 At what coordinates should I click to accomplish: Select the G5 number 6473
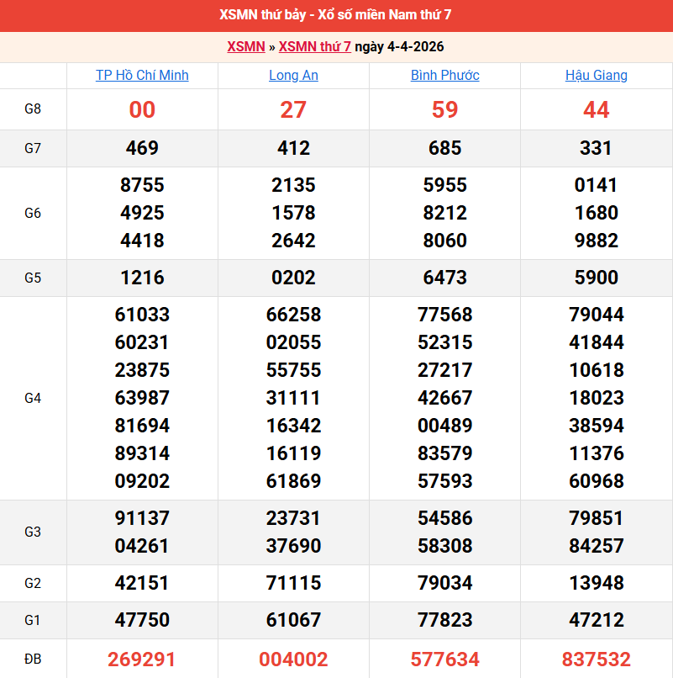pyautogui.click(x=444, y=278)
